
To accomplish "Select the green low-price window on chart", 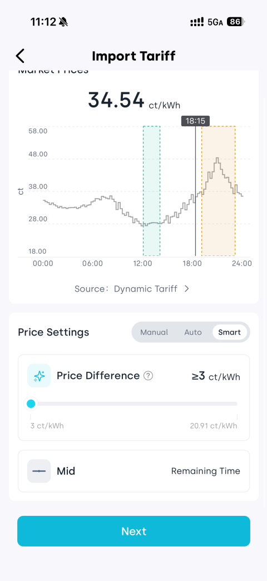I will 151,191.
